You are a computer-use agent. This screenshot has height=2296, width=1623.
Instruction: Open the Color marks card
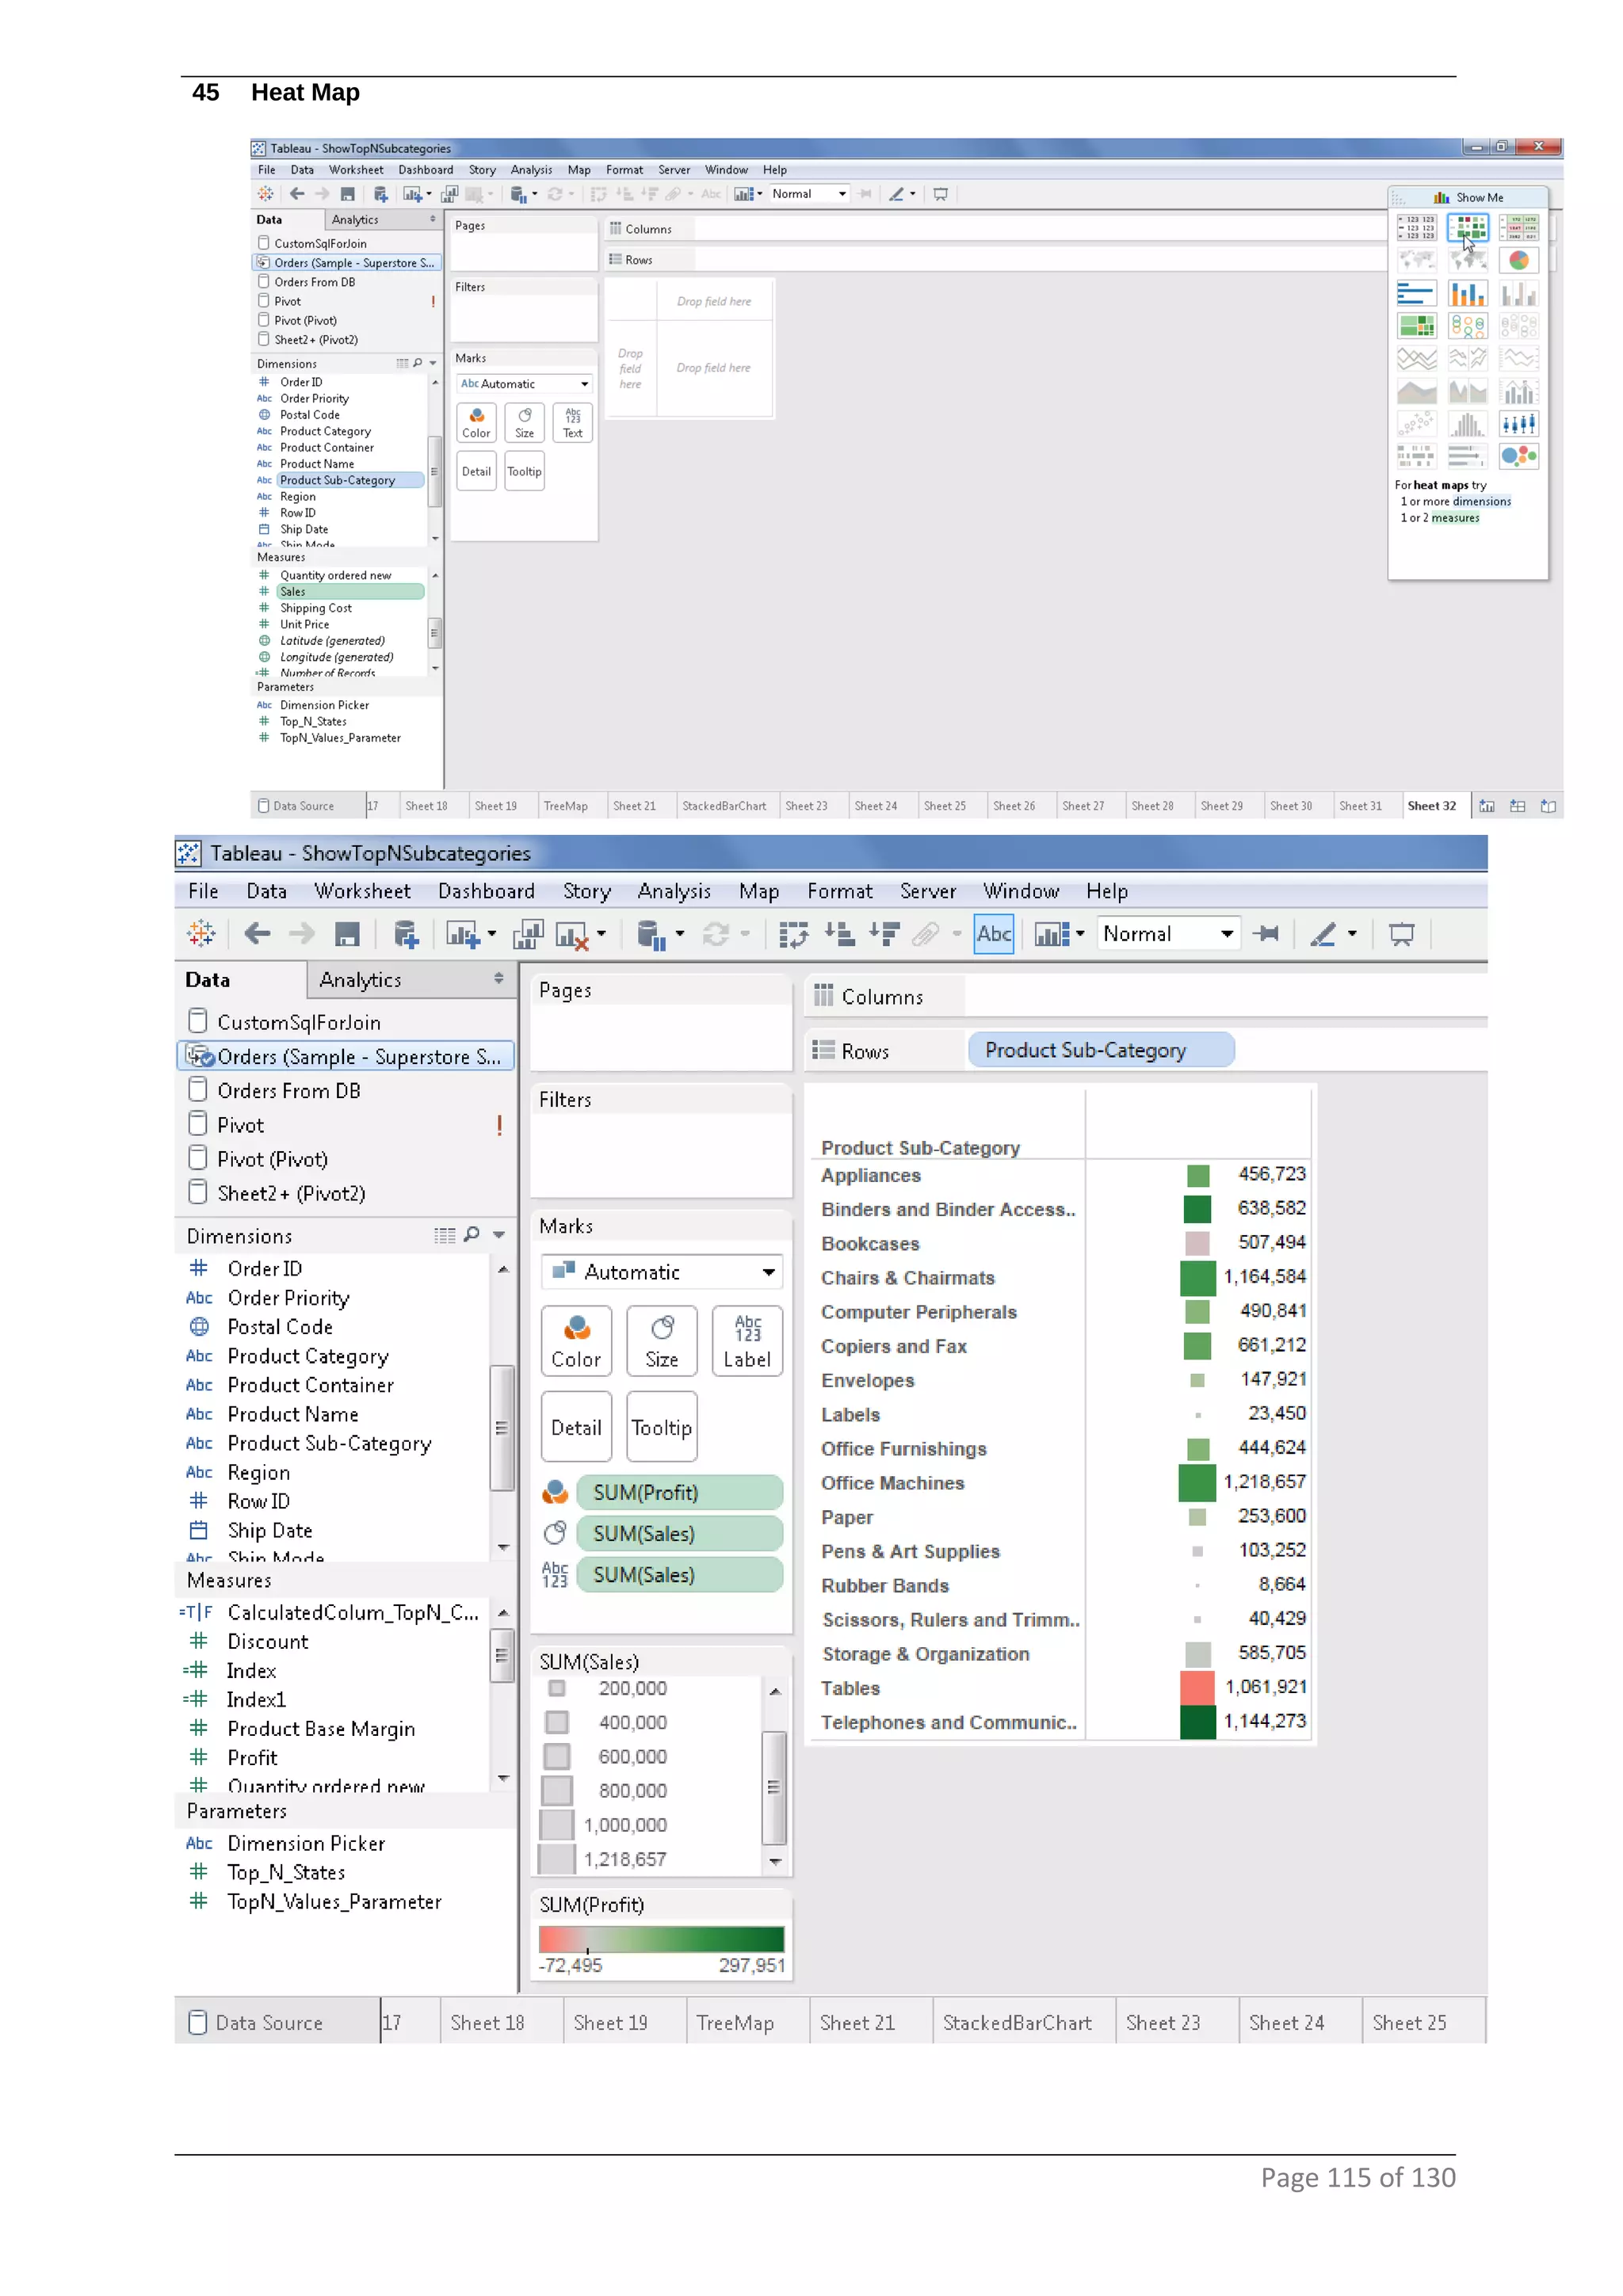pyautogui.click(x=576, y=1341)
